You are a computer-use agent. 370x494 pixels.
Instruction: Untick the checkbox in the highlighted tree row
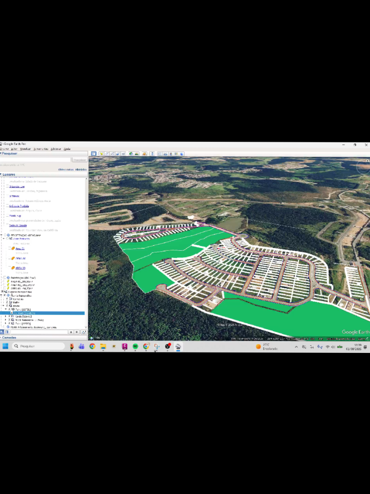point(12,313)
